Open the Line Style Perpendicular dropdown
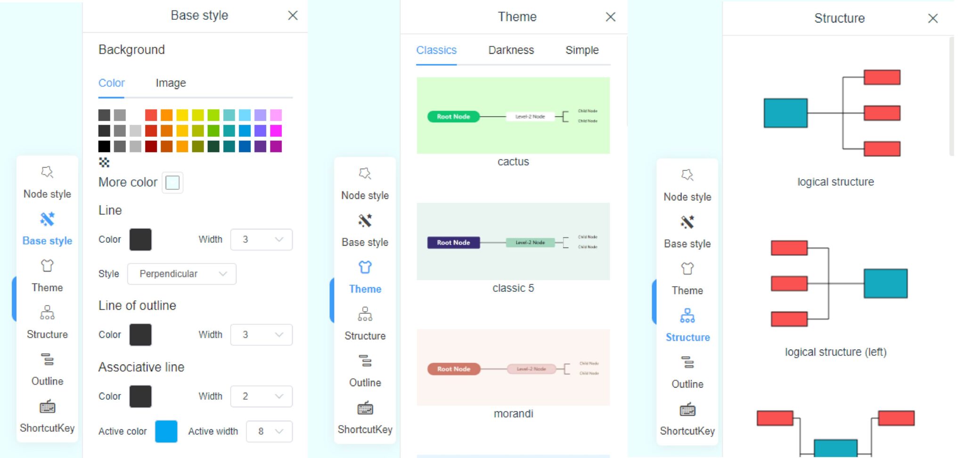Screen dimensions: 965x458 click(x=181, y=273)
